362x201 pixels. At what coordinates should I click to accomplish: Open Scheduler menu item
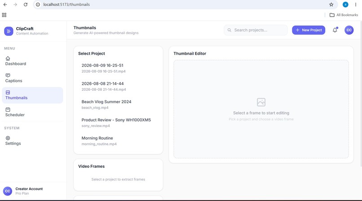pos(32,112)
